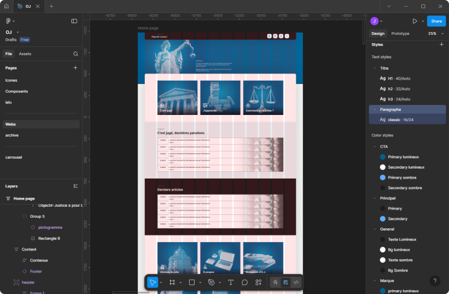Switch to the Assets tab
The height and width of the screenshot is (294, 449).
[25, 54]
